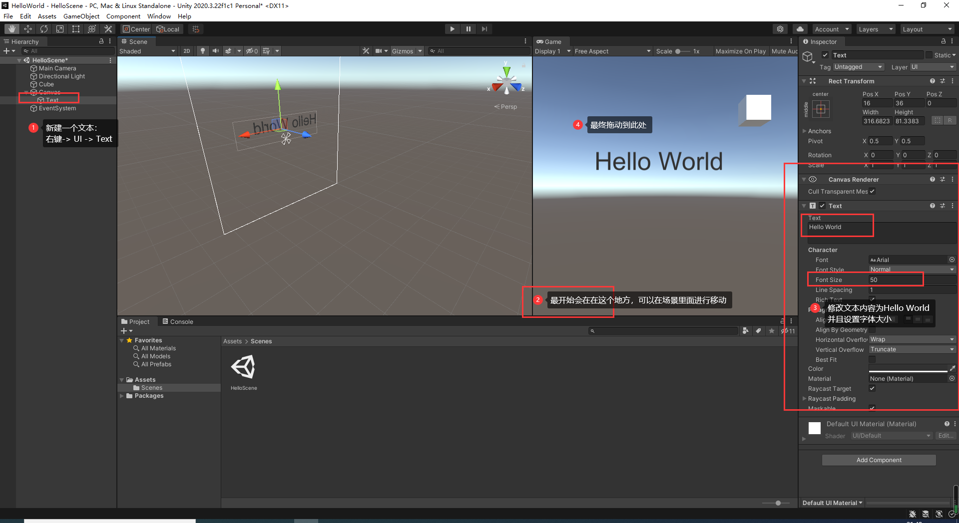Toggle the Static checkbox
The image size is (959, 523).
929,55
